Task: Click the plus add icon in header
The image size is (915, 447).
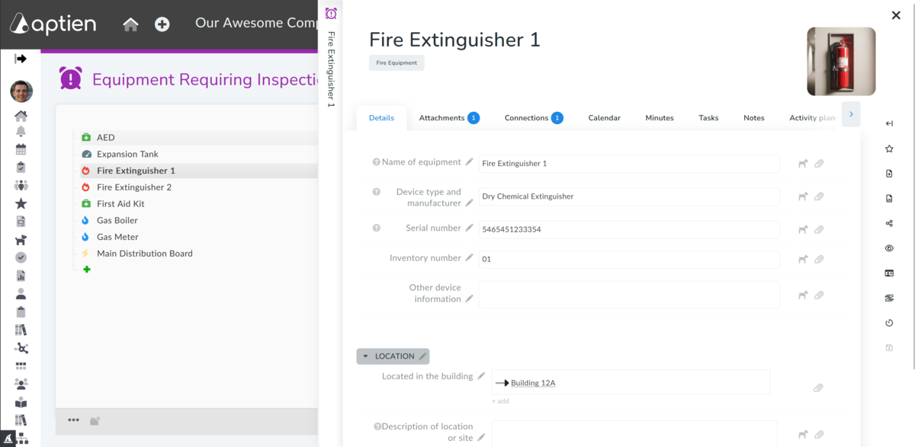Action: click(x=162, y=24)
